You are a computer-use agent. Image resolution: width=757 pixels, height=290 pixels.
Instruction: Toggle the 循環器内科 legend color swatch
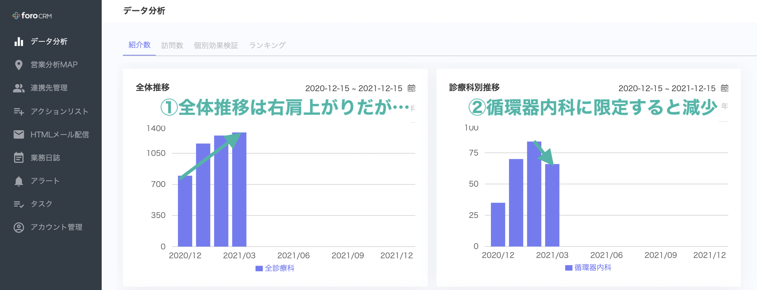pos(568,268)
